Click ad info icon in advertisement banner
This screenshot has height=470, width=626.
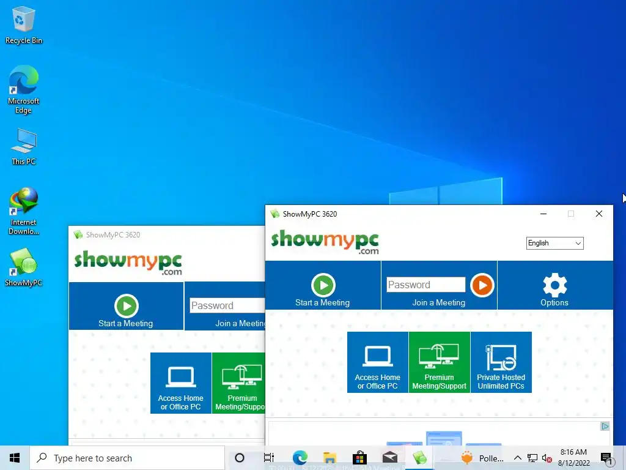pyautogui.click(x=605, y=427)
